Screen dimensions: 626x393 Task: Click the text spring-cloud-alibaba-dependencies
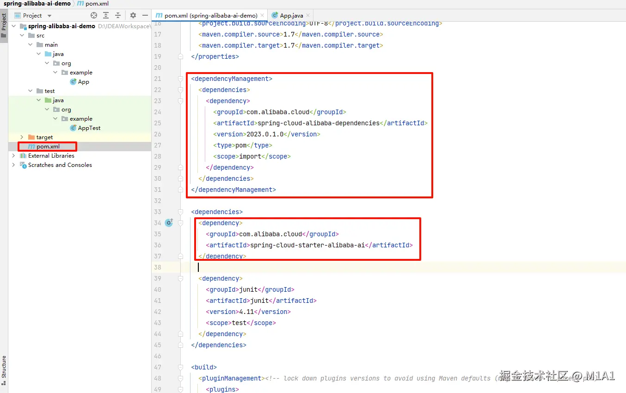click(x=319, y=123)
